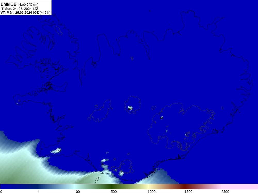Screen dimensions: 258x194
Task: Click the 'DMI/IGB' model title text
Action: [9, 4]
